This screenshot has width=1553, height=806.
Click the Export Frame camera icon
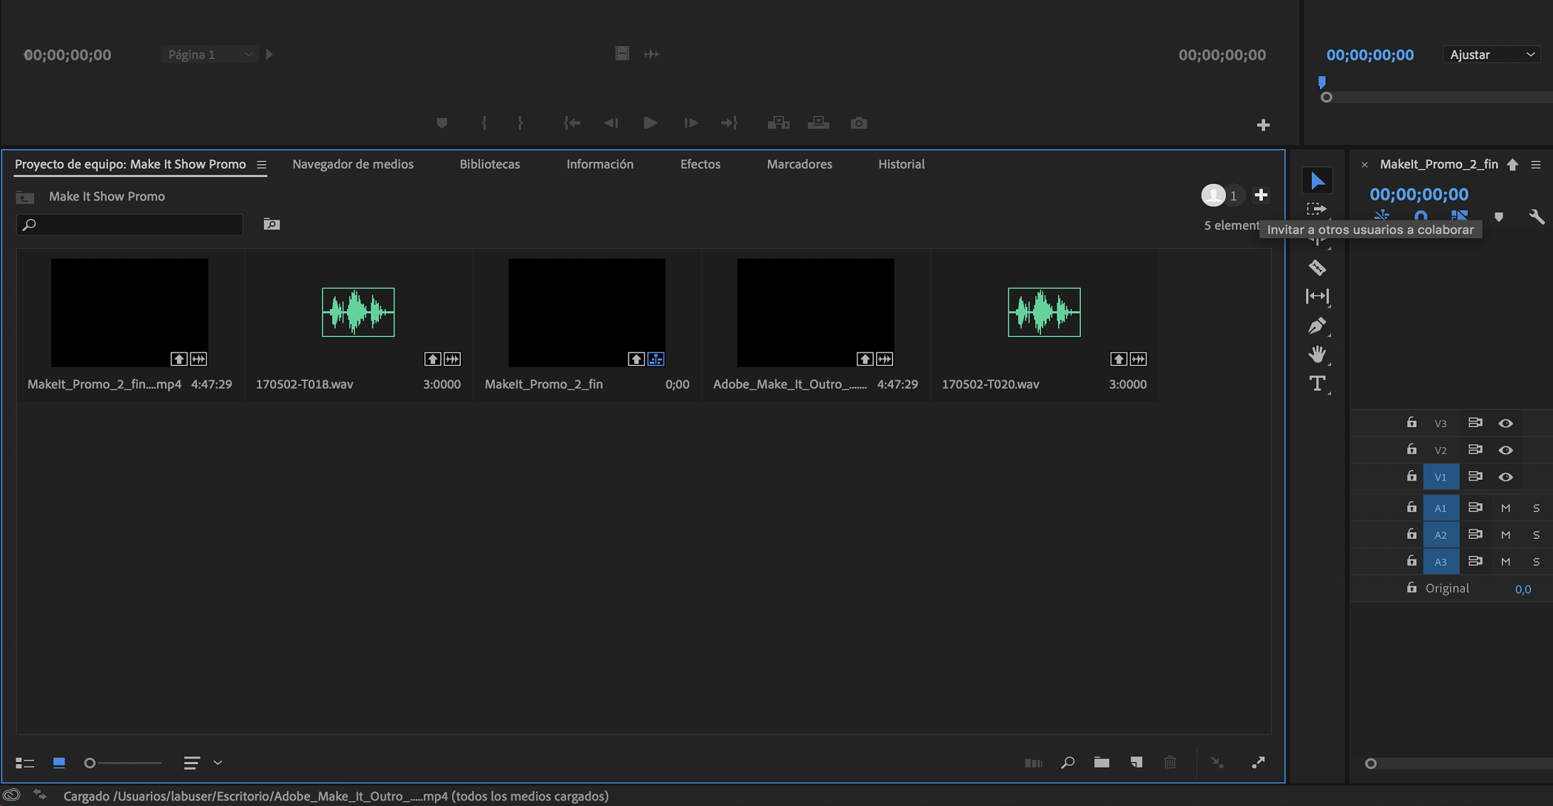click(858, 124)
